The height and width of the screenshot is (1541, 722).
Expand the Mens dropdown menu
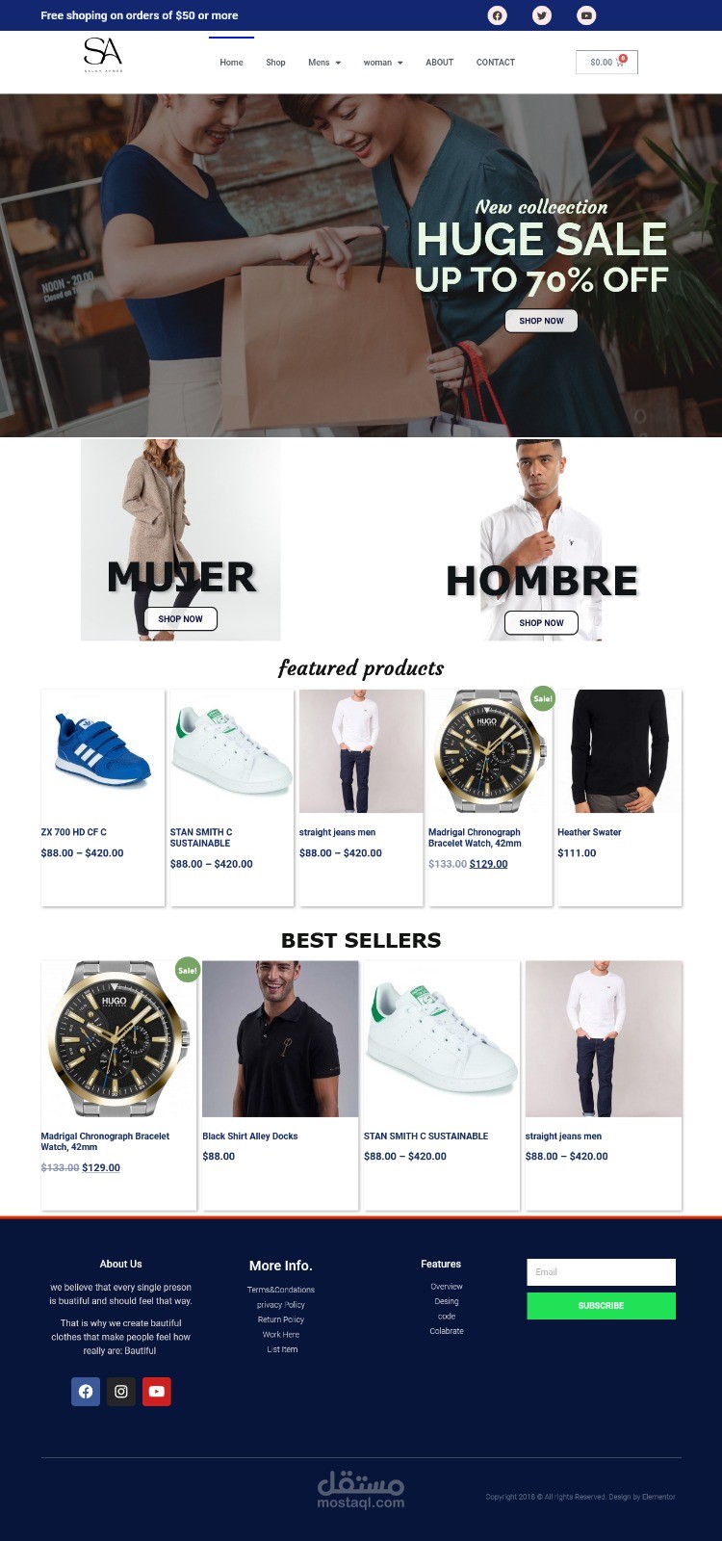click(324, 63)
